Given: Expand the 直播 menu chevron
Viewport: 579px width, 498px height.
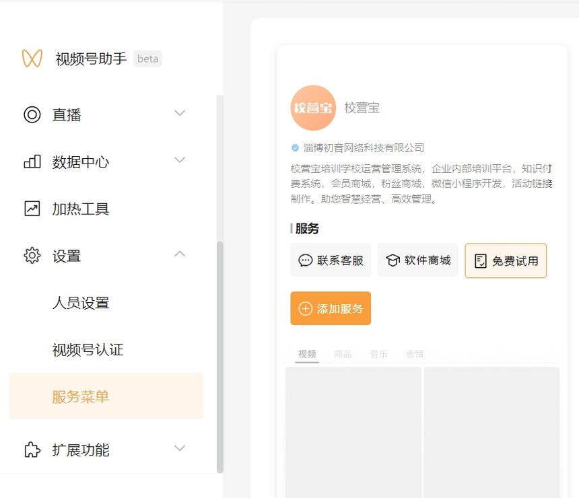Looking at the screenshot, I should click(x=180, y=113).
